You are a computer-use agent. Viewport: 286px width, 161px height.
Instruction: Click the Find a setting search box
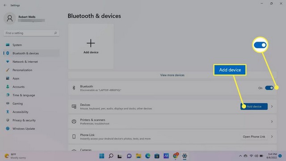pyautogui.click(x=31, y=33)
